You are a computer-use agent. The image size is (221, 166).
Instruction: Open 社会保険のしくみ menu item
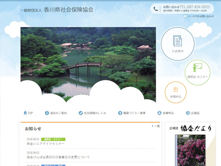click(x=95, y=113)
